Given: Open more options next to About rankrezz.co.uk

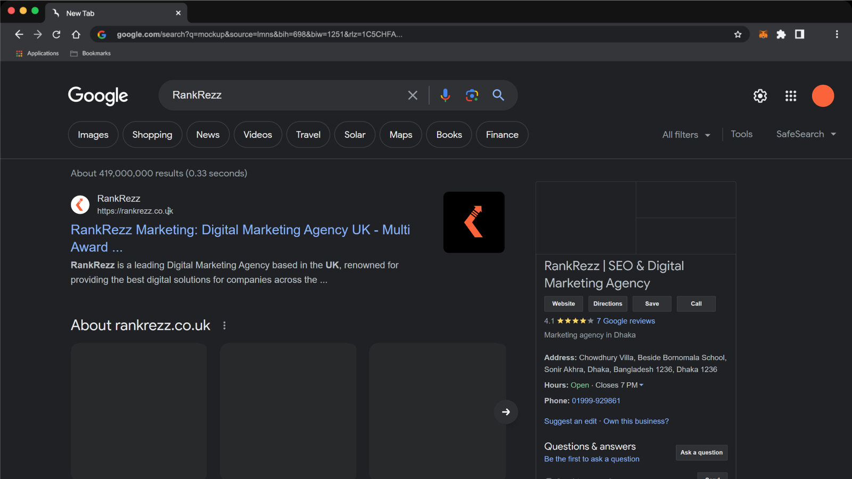Looking at the screenshot, I should 224,326.
